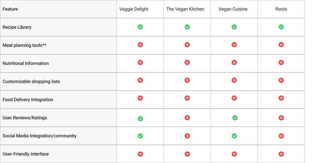Click Food Delivery Integration cross for Veggie Delight

(x=140, y=98)
